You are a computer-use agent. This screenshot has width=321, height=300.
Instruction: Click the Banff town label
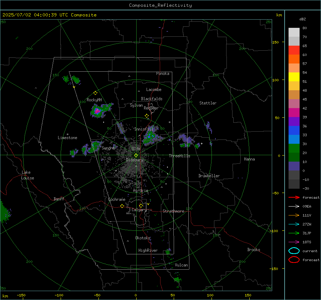pyautogui.click(x=59, y=199)
